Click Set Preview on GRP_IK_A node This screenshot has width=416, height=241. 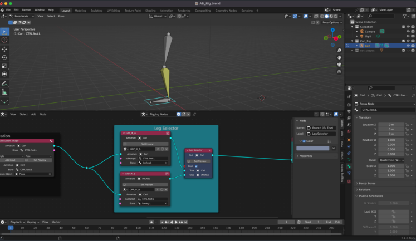146,144
